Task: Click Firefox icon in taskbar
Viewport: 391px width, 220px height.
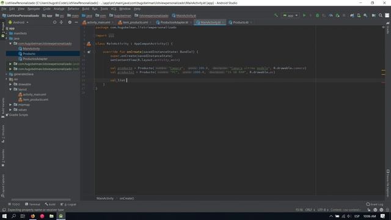Action: coord(32,216)
